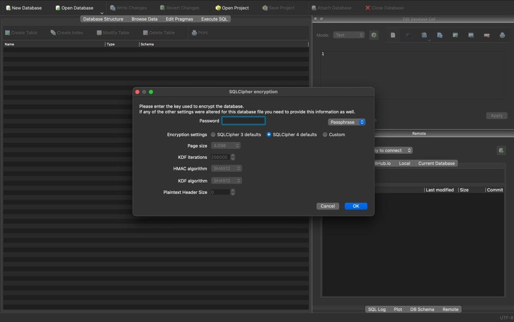
Task: Open the remote identity connection dropdown
Action: (391, 150)
